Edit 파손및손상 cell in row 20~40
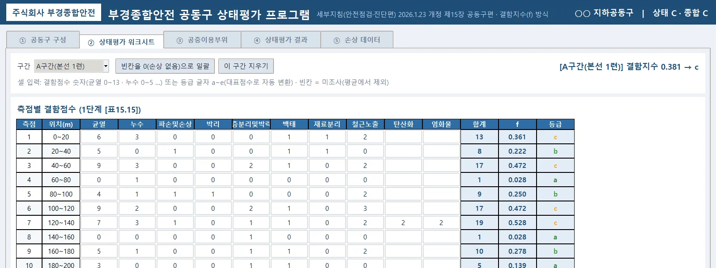The width and height of the screenshot is (716, 268). (x=175, y=151)
